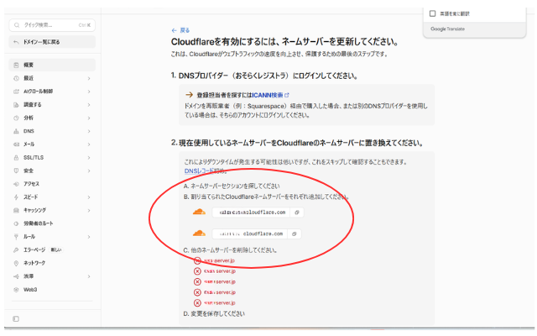Expand the 安全 section chevron
Viewport: 537px width, 336px height.
[x=89, y=171]
